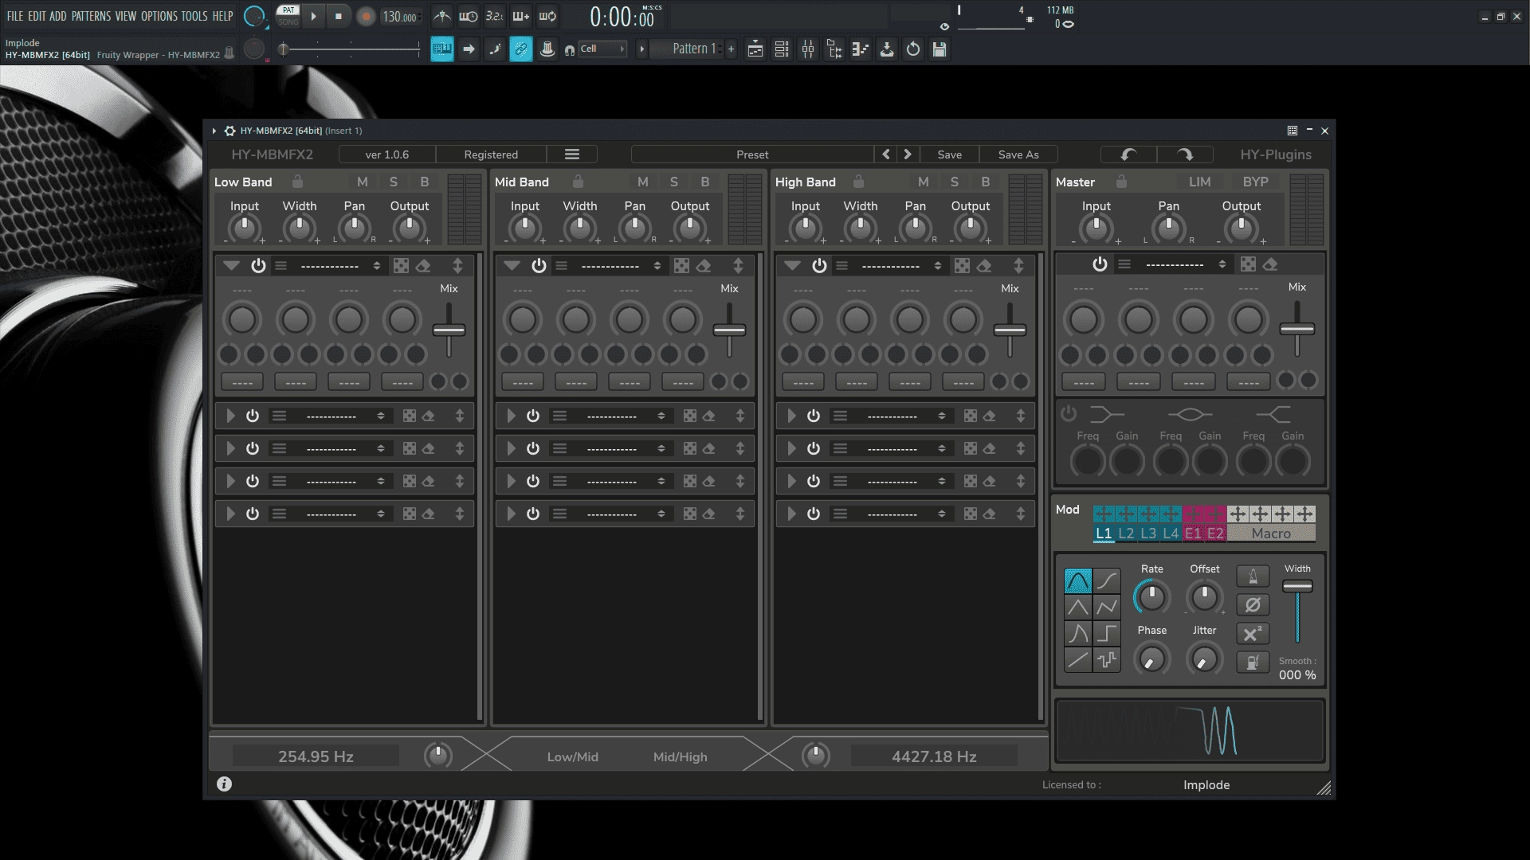Toggle the Master LIM limiter
1530x860 pixels.
(1199, 182)
